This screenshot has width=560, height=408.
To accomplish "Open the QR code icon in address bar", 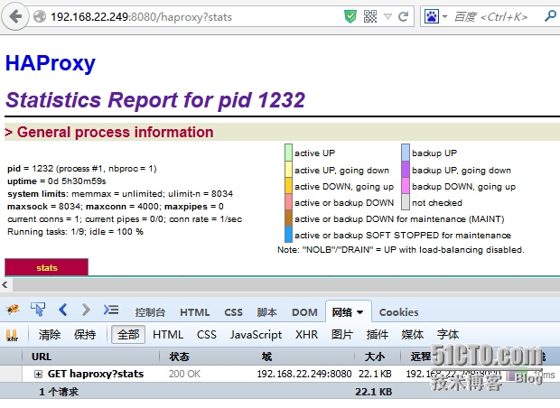I will 370,16.
